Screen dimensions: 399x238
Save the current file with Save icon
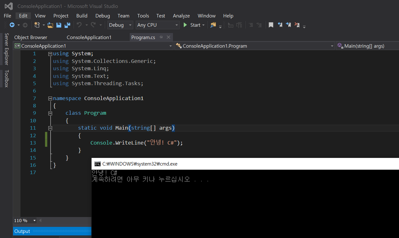(59, 25)
